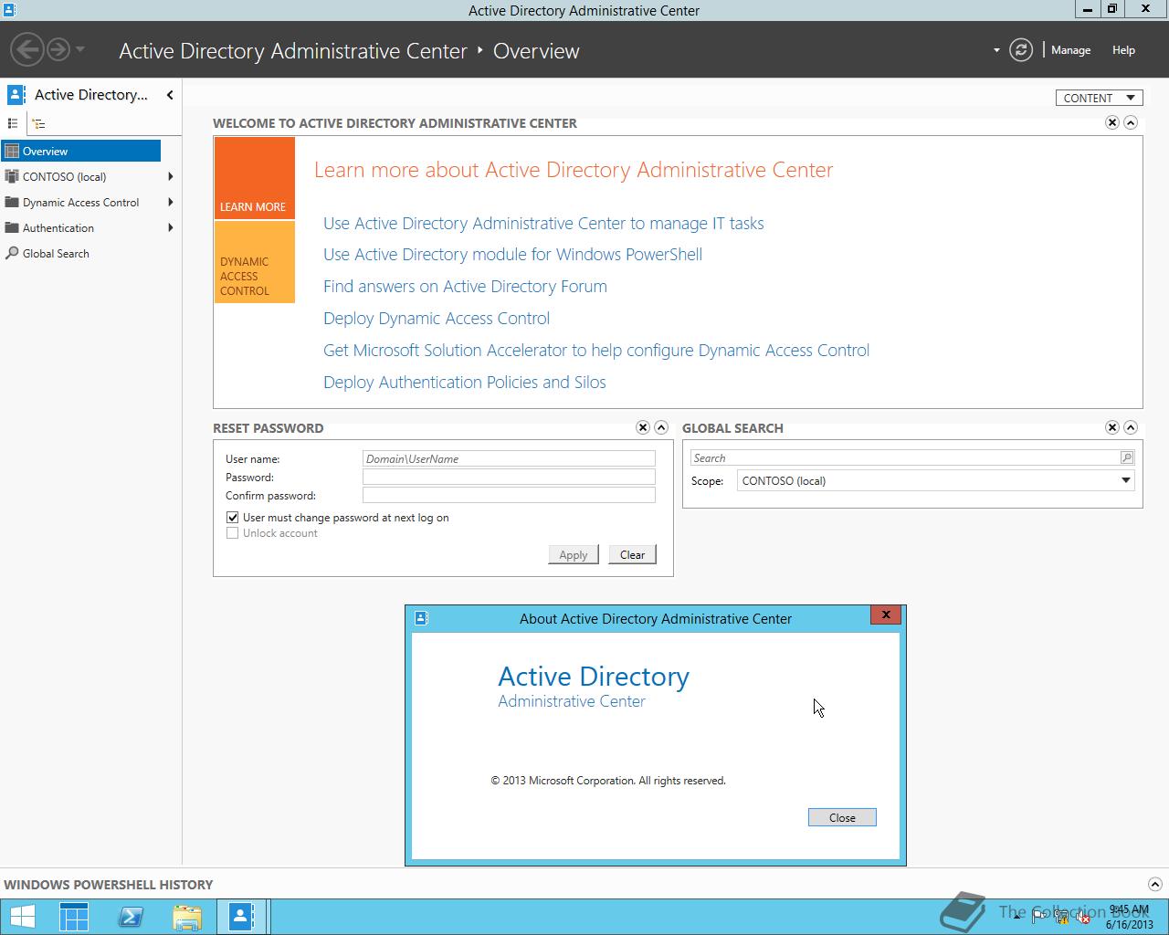Launch Windows PowerShell from the taskbar
The height and width of the screenshot is (935, 1169).
click(131, 917)
